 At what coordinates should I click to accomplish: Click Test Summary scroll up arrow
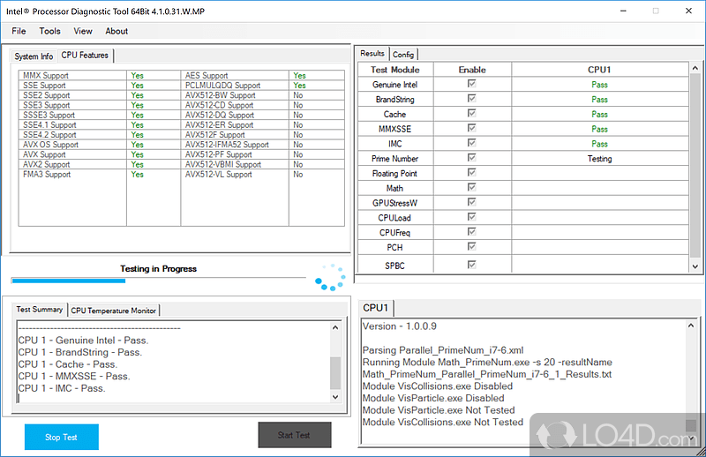pos(335,327)
